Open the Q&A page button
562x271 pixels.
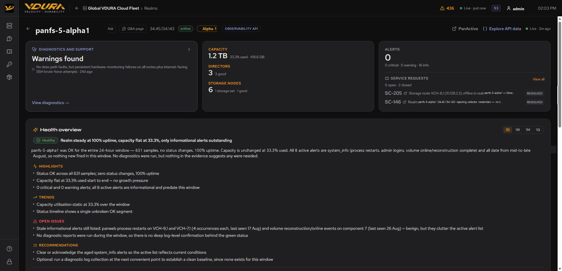click(x=133, y=29)
